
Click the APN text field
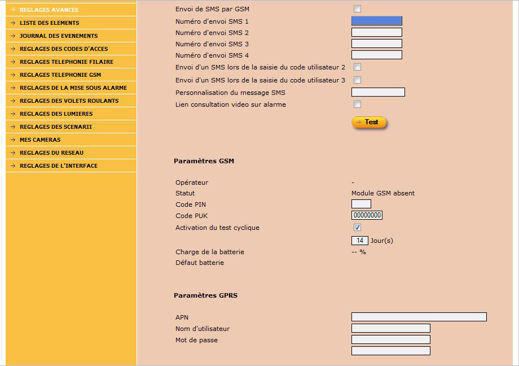pyautogui.click(x=419, y=317)
